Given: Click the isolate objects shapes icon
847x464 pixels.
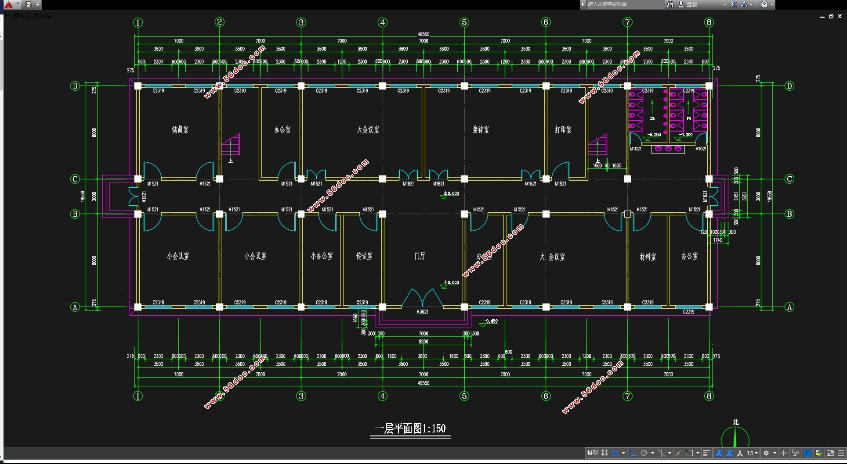Looking at the screenshot, I should coord(795,453).
